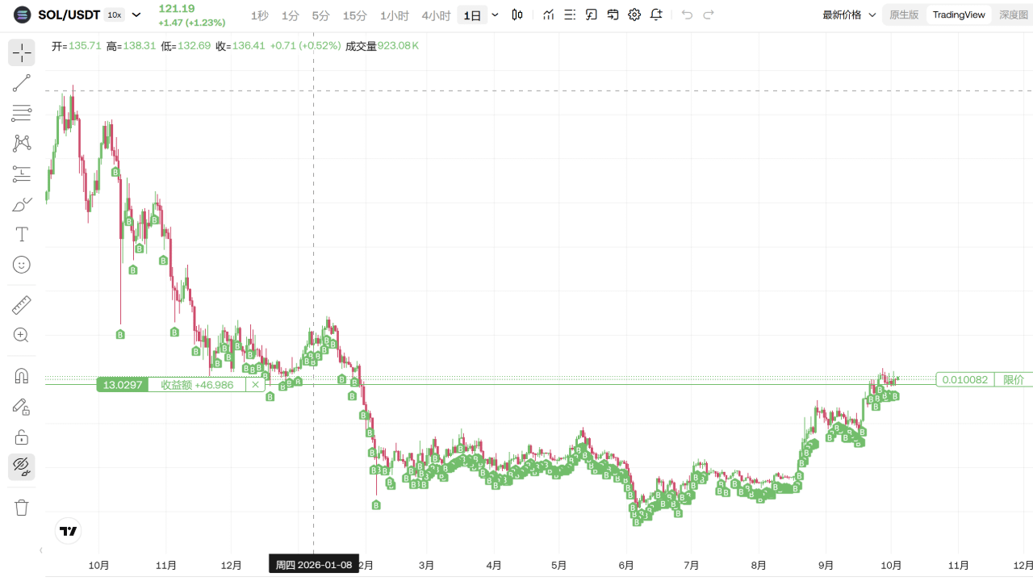
Task: Toggle hide all drawings eye icon
Action: pos(22,466)
